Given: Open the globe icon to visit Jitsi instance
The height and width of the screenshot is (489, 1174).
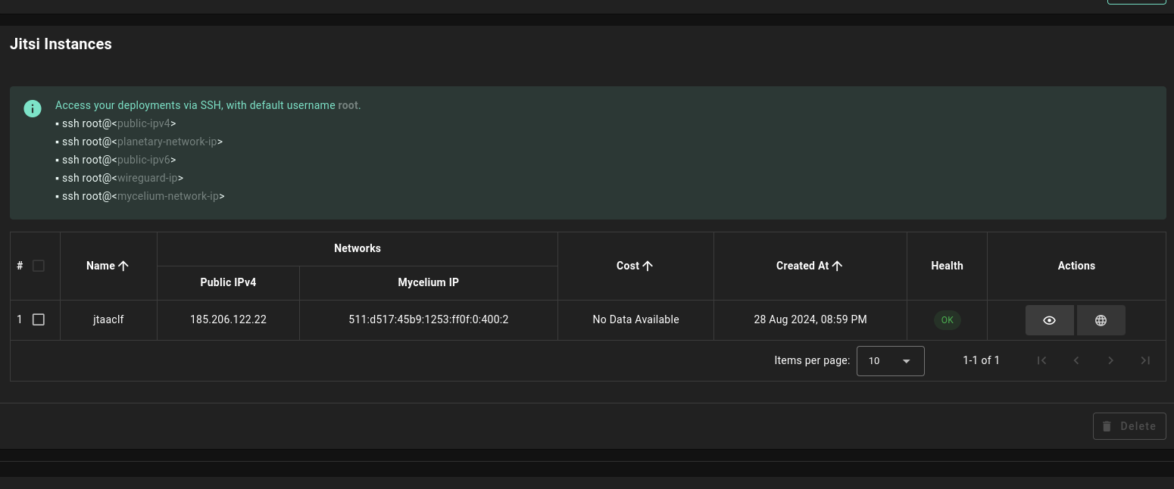Looking at the screenshot, I should [1101, 320].
